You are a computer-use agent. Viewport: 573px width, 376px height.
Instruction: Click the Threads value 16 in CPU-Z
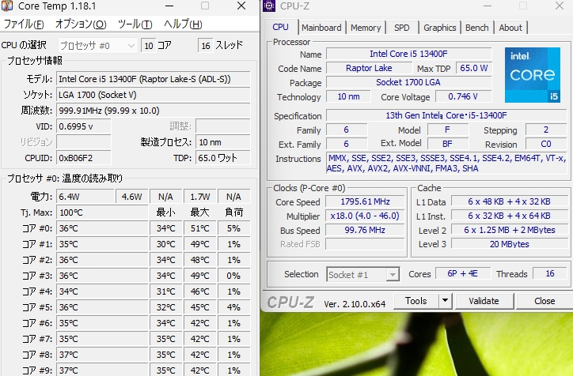tap(549, 273)
